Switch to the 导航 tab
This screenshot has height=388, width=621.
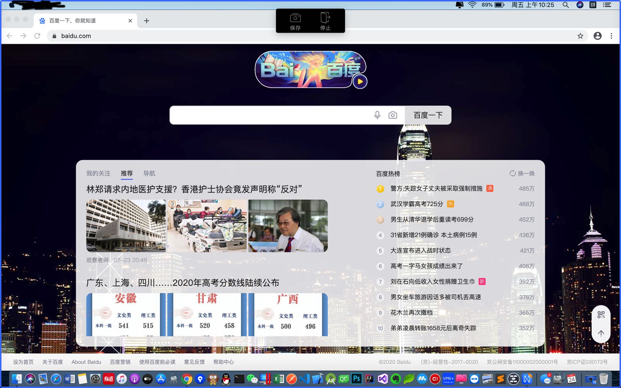pos(149,174)
